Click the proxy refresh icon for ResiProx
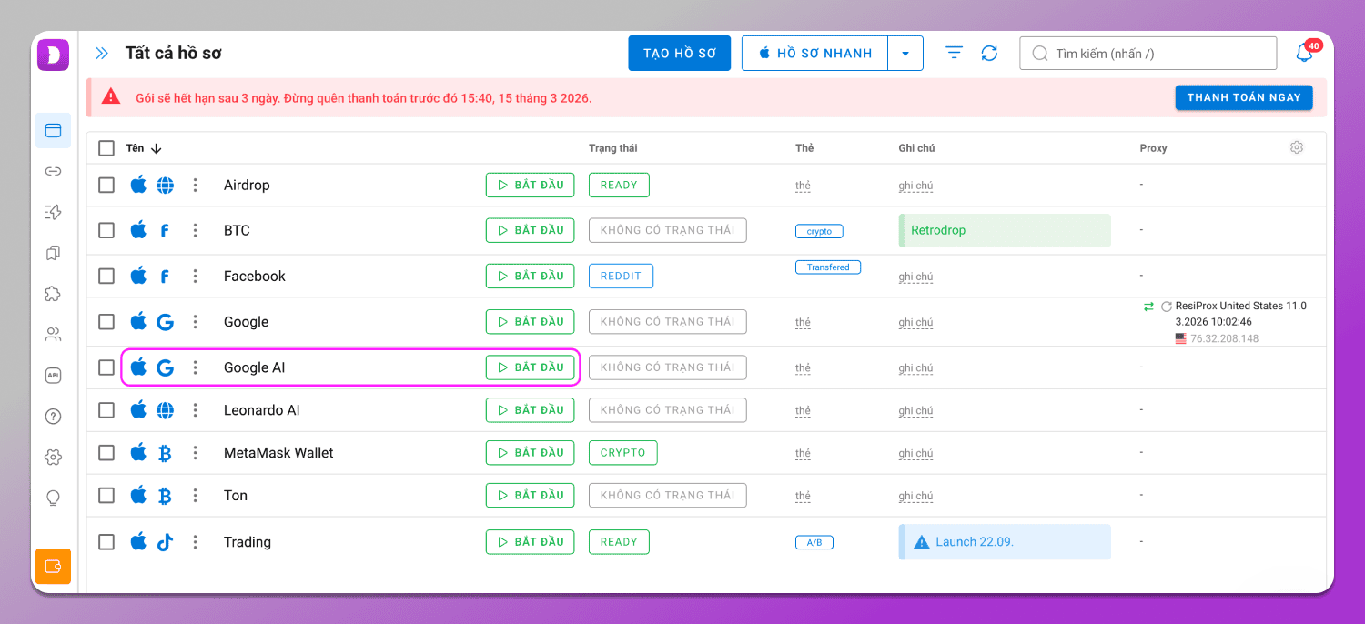Screen dimensions: 1365x624 pyautogui.click(x=1166, y=307)
